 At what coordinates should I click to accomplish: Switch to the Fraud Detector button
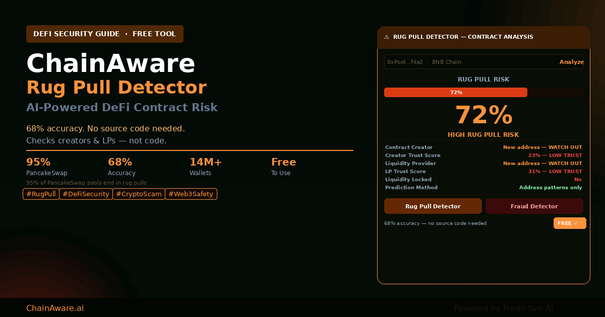pos(534,206)
